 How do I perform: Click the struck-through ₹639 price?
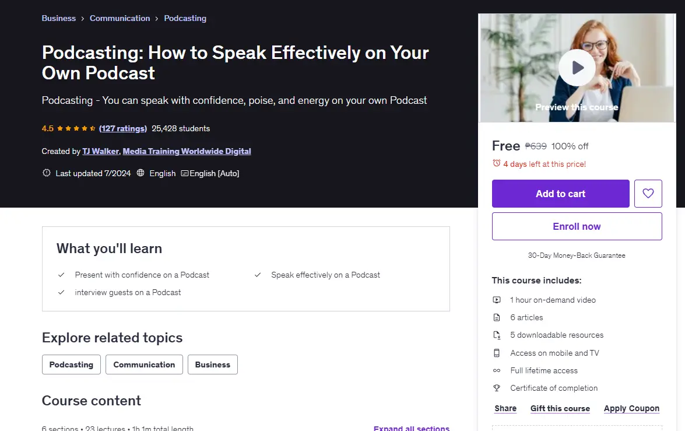click(x=536, y=146)
